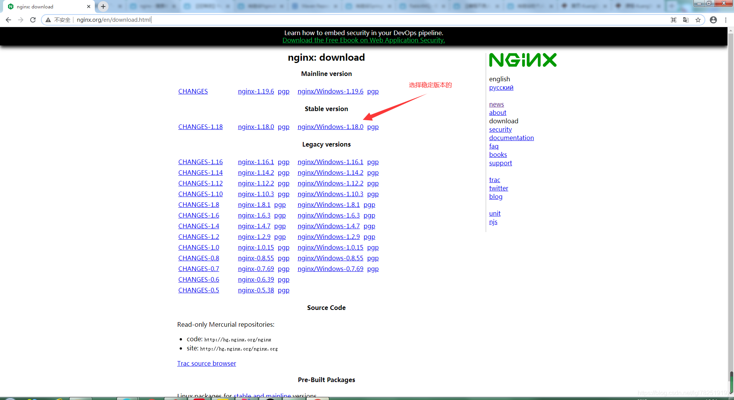Click the translate page icon

click(686, 20)
